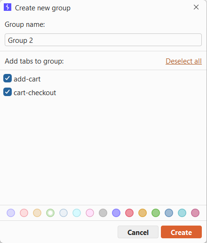Close the Create new group dialog
This screenshot has height=243, width=207.
click(196, 7)
